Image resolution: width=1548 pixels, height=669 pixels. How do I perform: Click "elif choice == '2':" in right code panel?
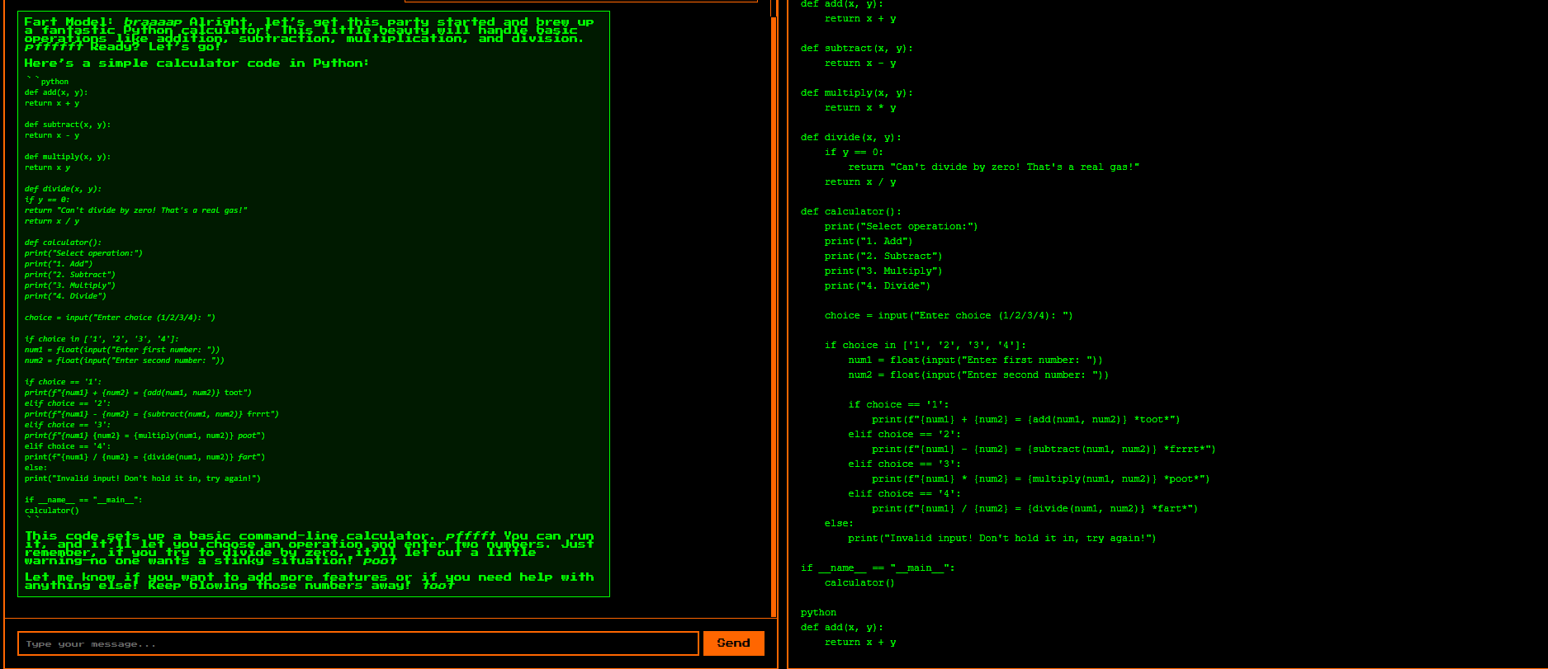pos(904,435)
